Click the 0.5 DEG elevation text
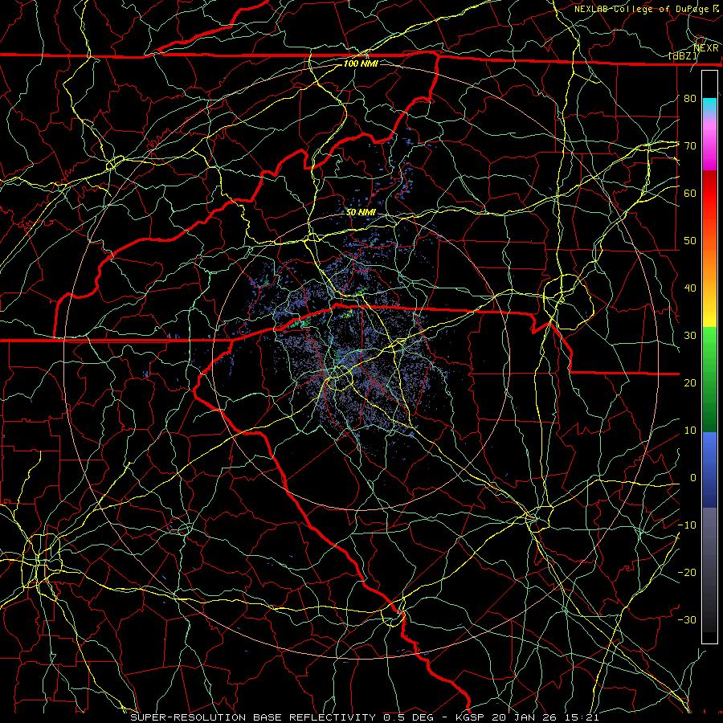Screen dimensions: 723x723 pyautogui.click(x=409, y=717)
